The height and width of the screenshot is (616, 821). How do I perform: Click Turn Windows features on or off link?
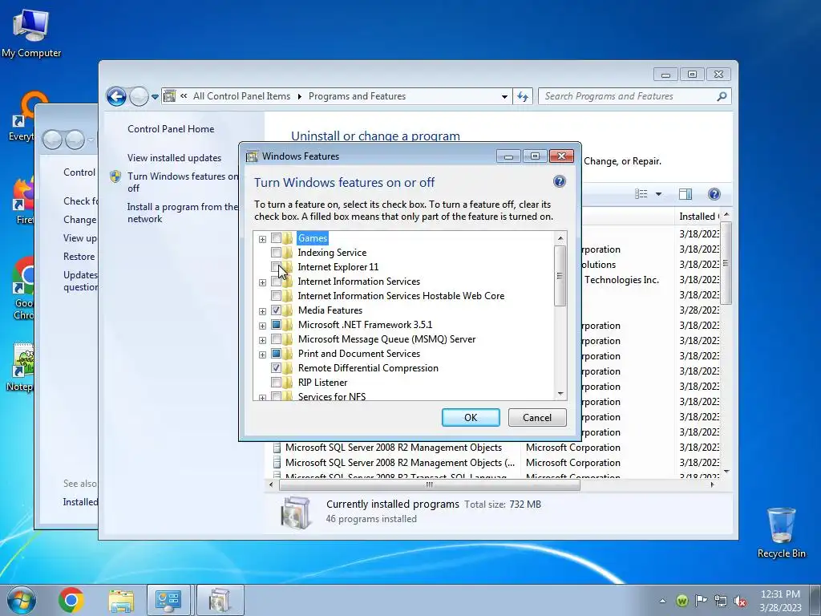(x=183, y=182)
